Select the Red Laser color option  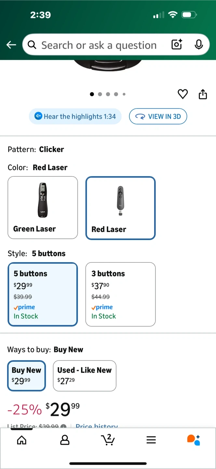[120, 208]
